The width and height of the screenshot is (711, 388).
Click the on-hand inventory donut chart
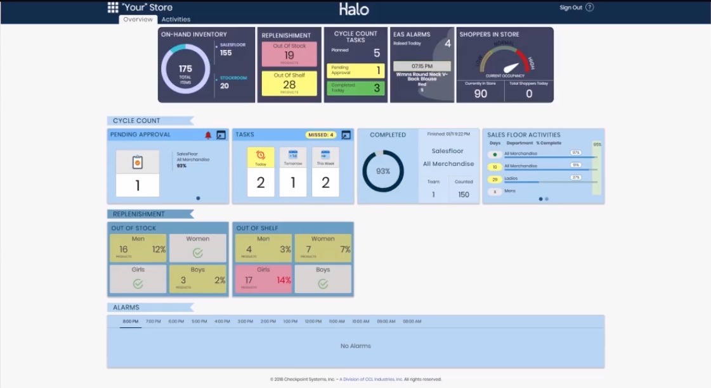click(x=185, y=69)
